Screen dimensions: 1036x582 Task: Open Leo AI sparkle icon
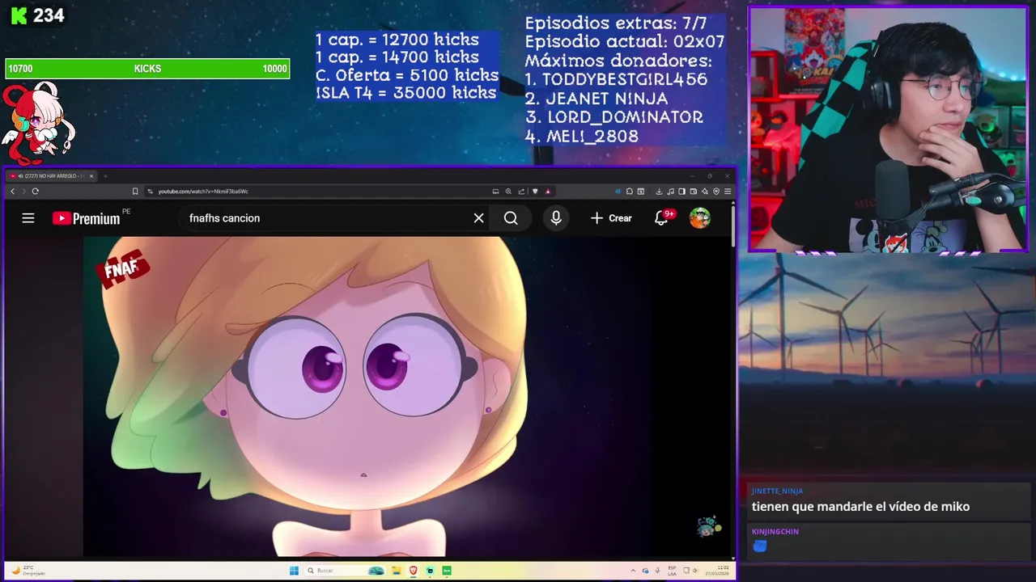click(705, 192)
